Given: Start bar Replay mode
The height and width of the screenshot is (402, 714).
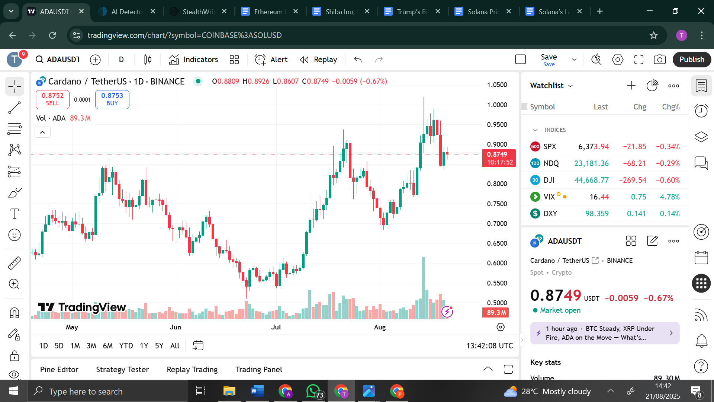Looking at the screenshot, I should click(318, 60).
